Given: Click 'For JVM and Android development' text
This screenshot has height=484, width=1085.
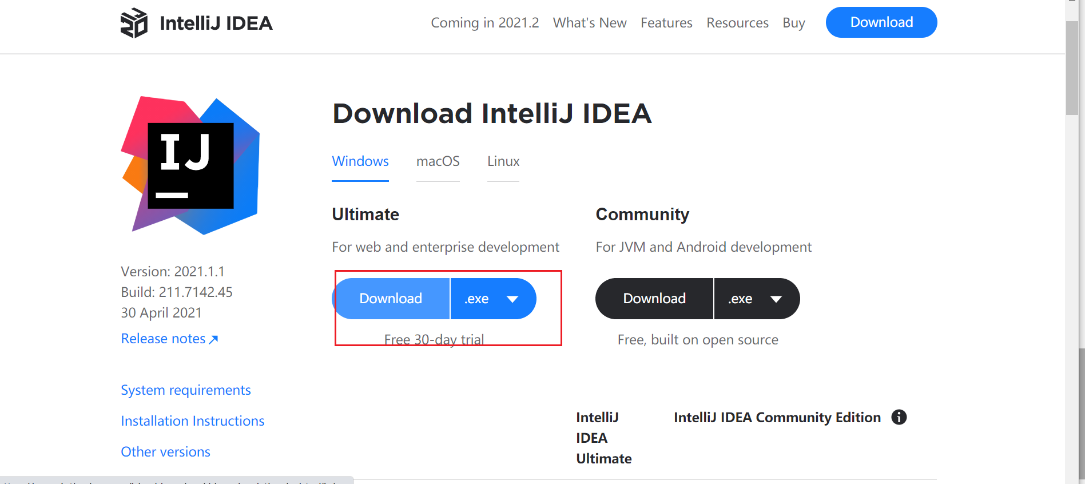Looking at the screenshot, I should coord(704,247).
